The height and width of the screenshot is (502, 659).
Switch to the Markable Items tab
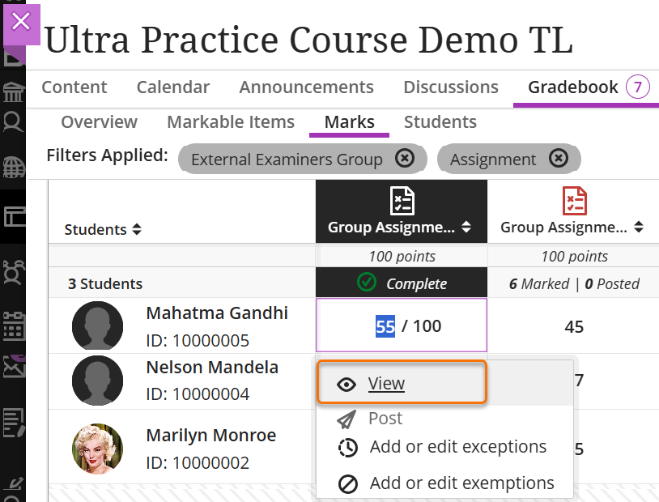click(x=231, y=122)
